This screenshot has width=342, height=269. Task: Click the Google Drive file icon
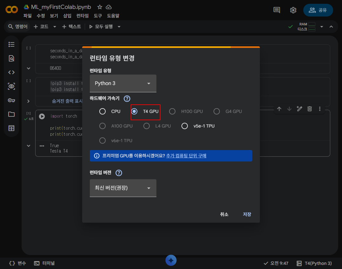pyautogui.click(x=26, y=7)
